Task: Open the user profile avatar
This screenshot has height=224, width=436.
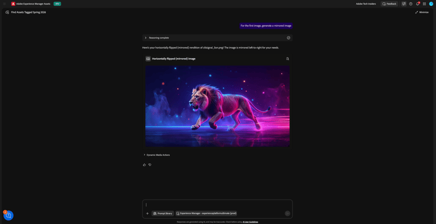Action: pyautogui.click(x=431, y=4)
